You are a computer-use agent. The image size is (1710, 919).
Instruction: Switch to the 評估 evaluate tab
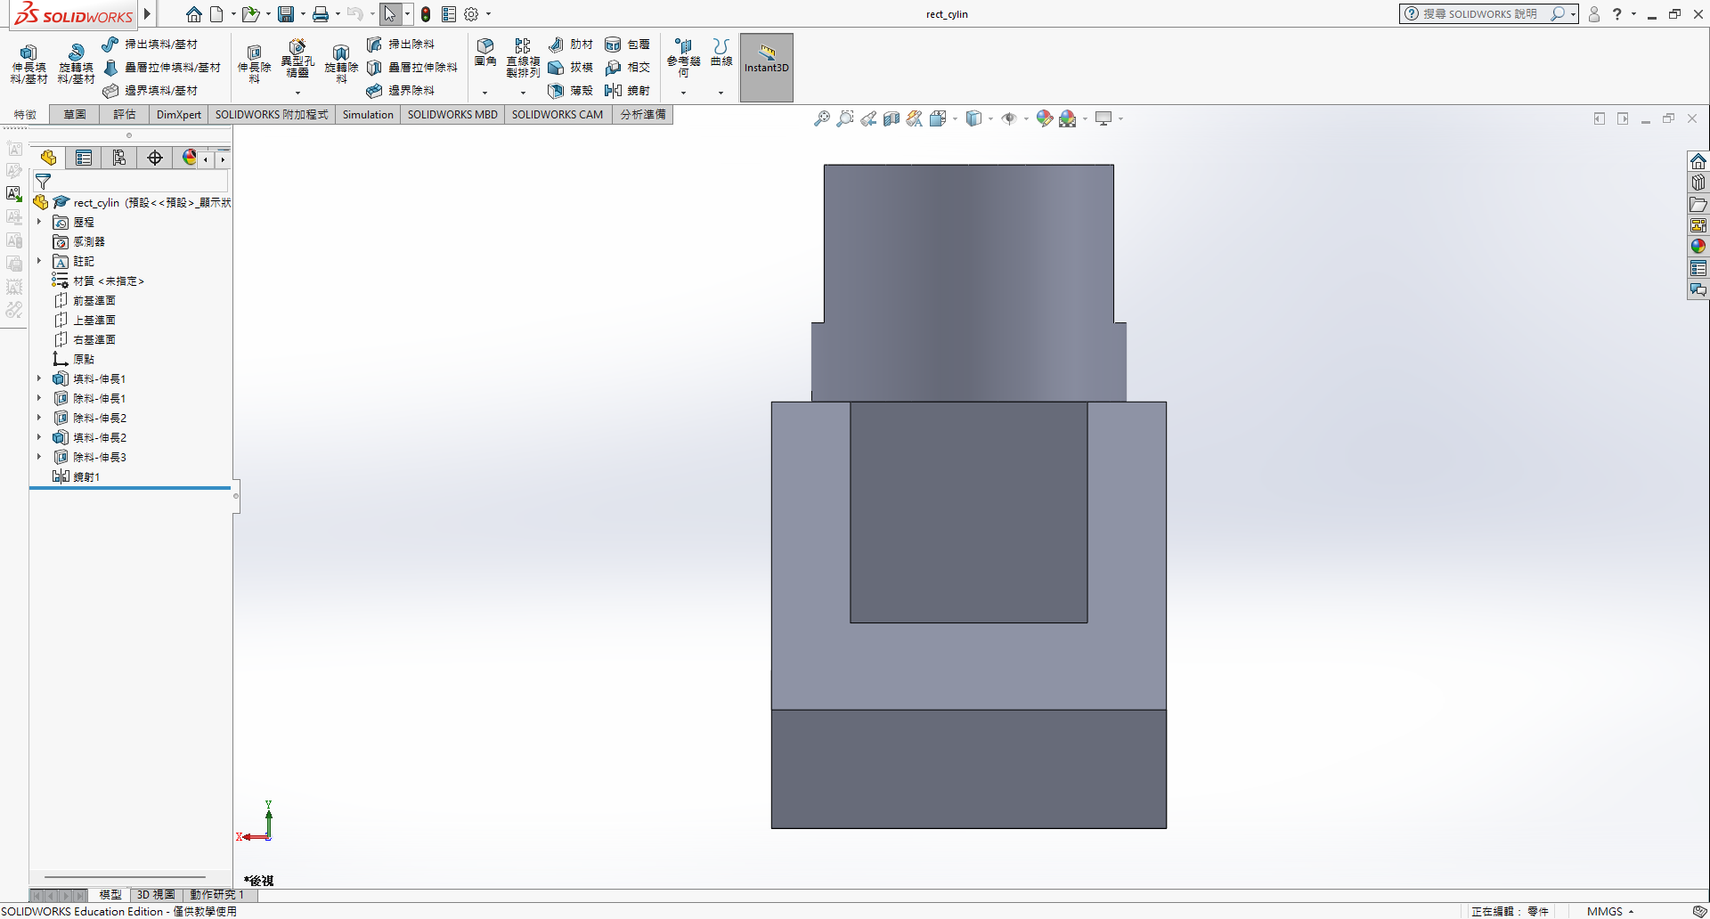[x=125, y=114]
